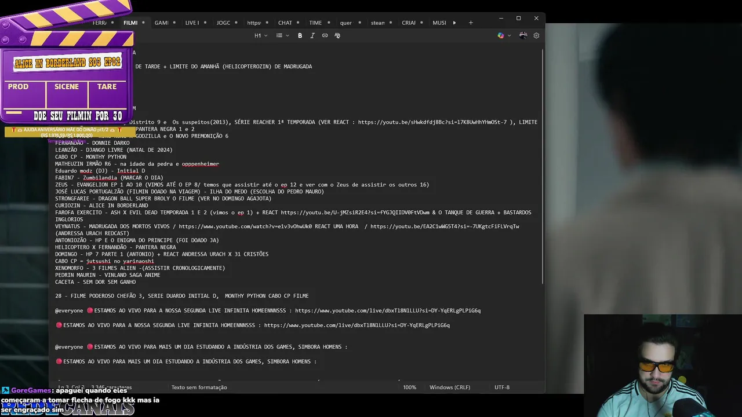Switch to the JOGC tab
742x417 pixels.
(x=223, y=23)
